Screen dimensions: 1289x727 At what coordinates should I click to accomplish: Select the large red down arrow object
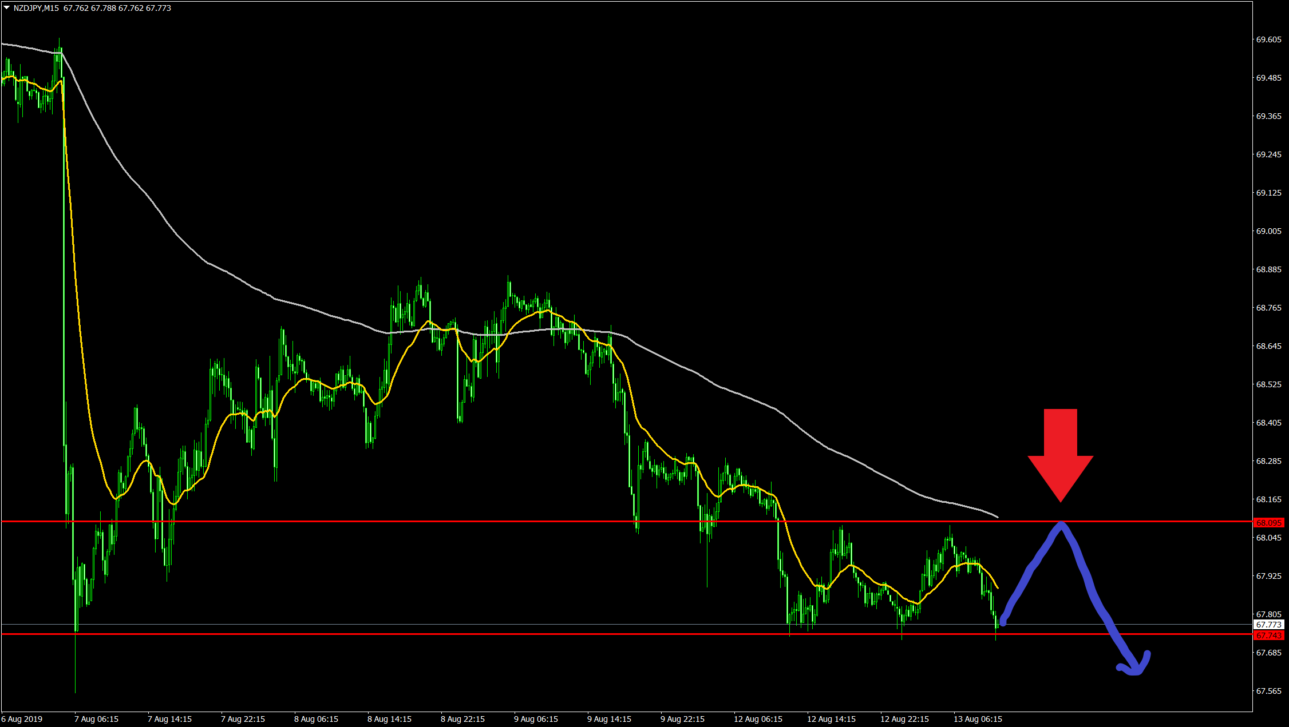click(x=1060, y=452)
